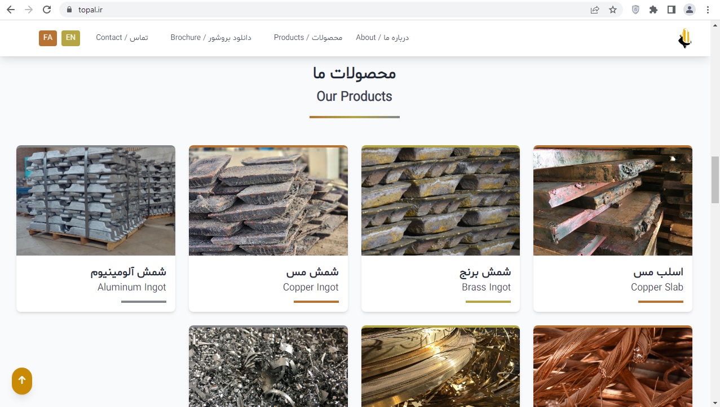Open the Products / محصولات menu item

(308, 38)
